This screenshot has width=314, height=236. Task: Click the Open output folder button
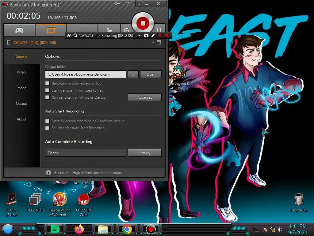coord(151,74)
